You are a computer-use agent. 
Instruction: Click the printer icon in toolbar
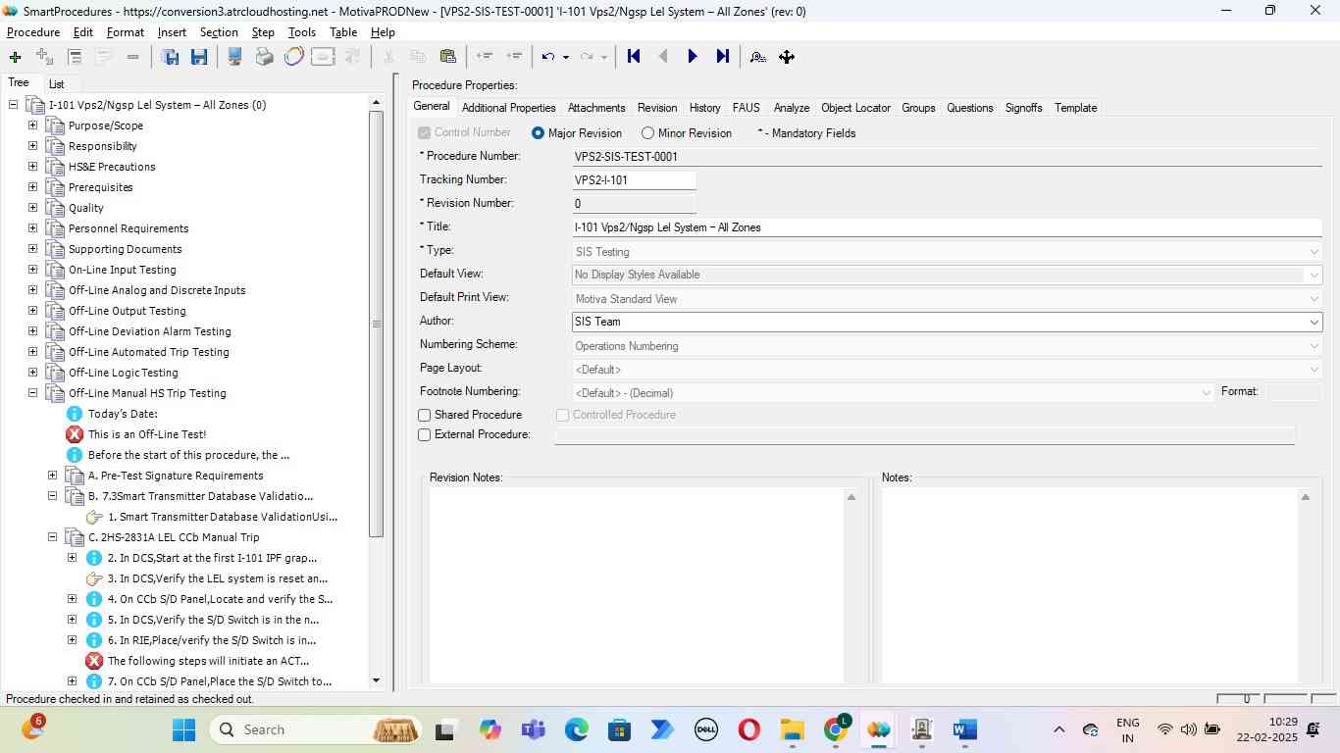[x=264, y=57]
